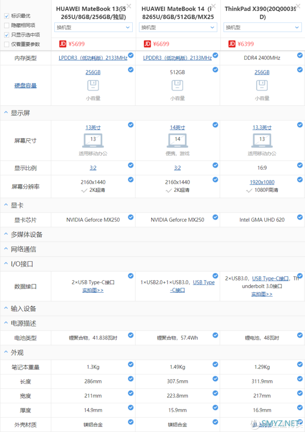305x432 pixels.
Task: Toggle check mark on 1.3Kg weight cell
Action: click(131, 364)
